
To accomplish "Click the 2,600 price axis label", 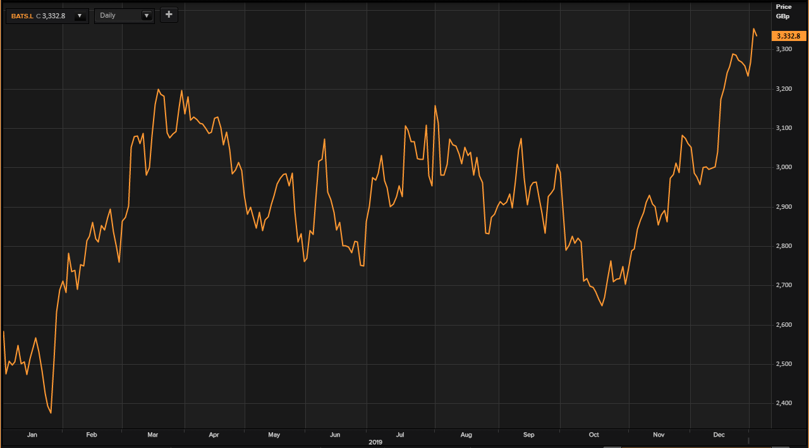I will (x=784, y=325).
